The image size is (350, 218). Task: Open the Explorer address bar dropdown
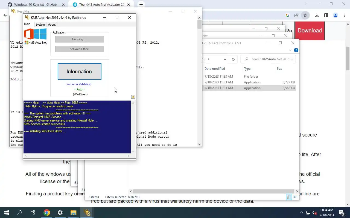pos(225,59)
